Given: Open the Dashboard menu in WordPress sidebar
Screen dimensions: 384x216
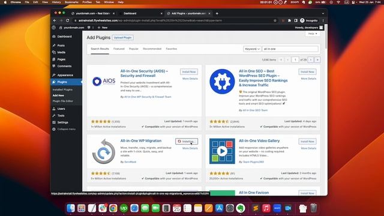Looking at the screenshot, I should click(x=64, y=37).
